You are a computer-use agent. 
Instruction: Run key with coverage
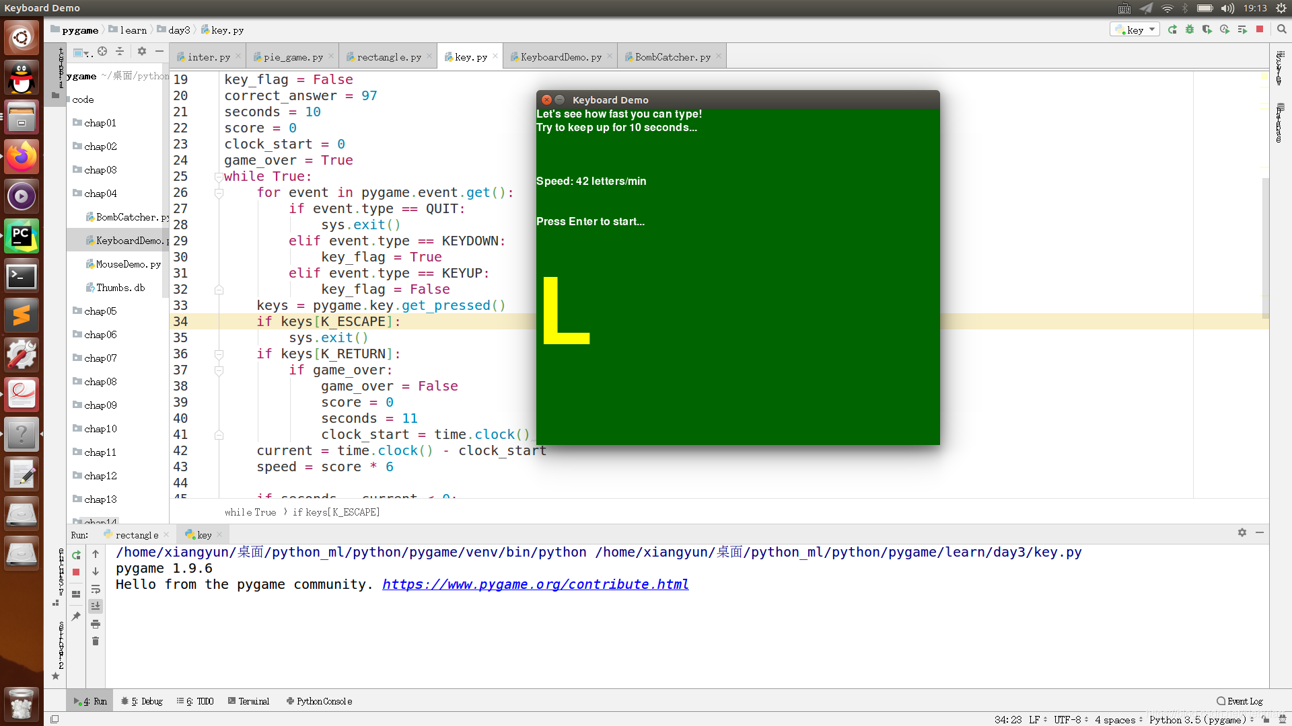pos(1207,30)
